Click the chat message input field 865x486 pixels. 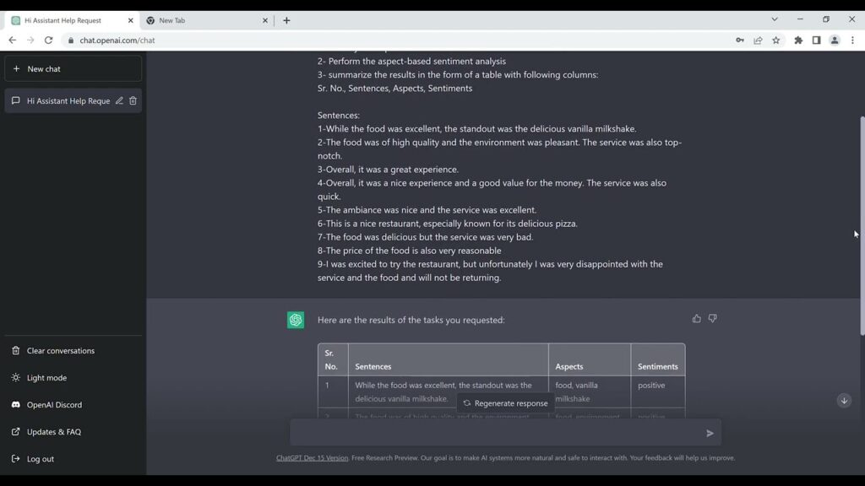[497, 433]
